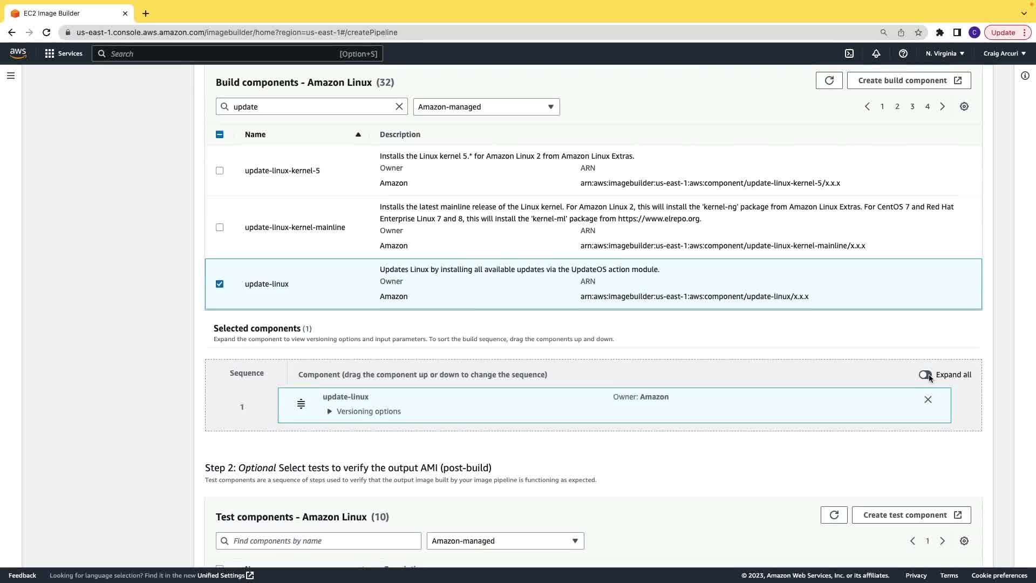
Task: Open the N. Virginia region menu
Action: click(945, 53)
